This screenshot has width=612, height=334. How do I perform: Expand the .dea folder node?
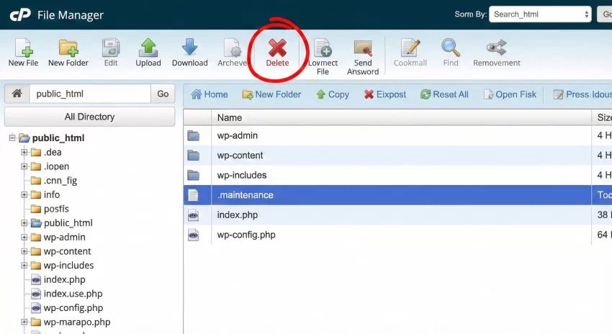(24, 152)
